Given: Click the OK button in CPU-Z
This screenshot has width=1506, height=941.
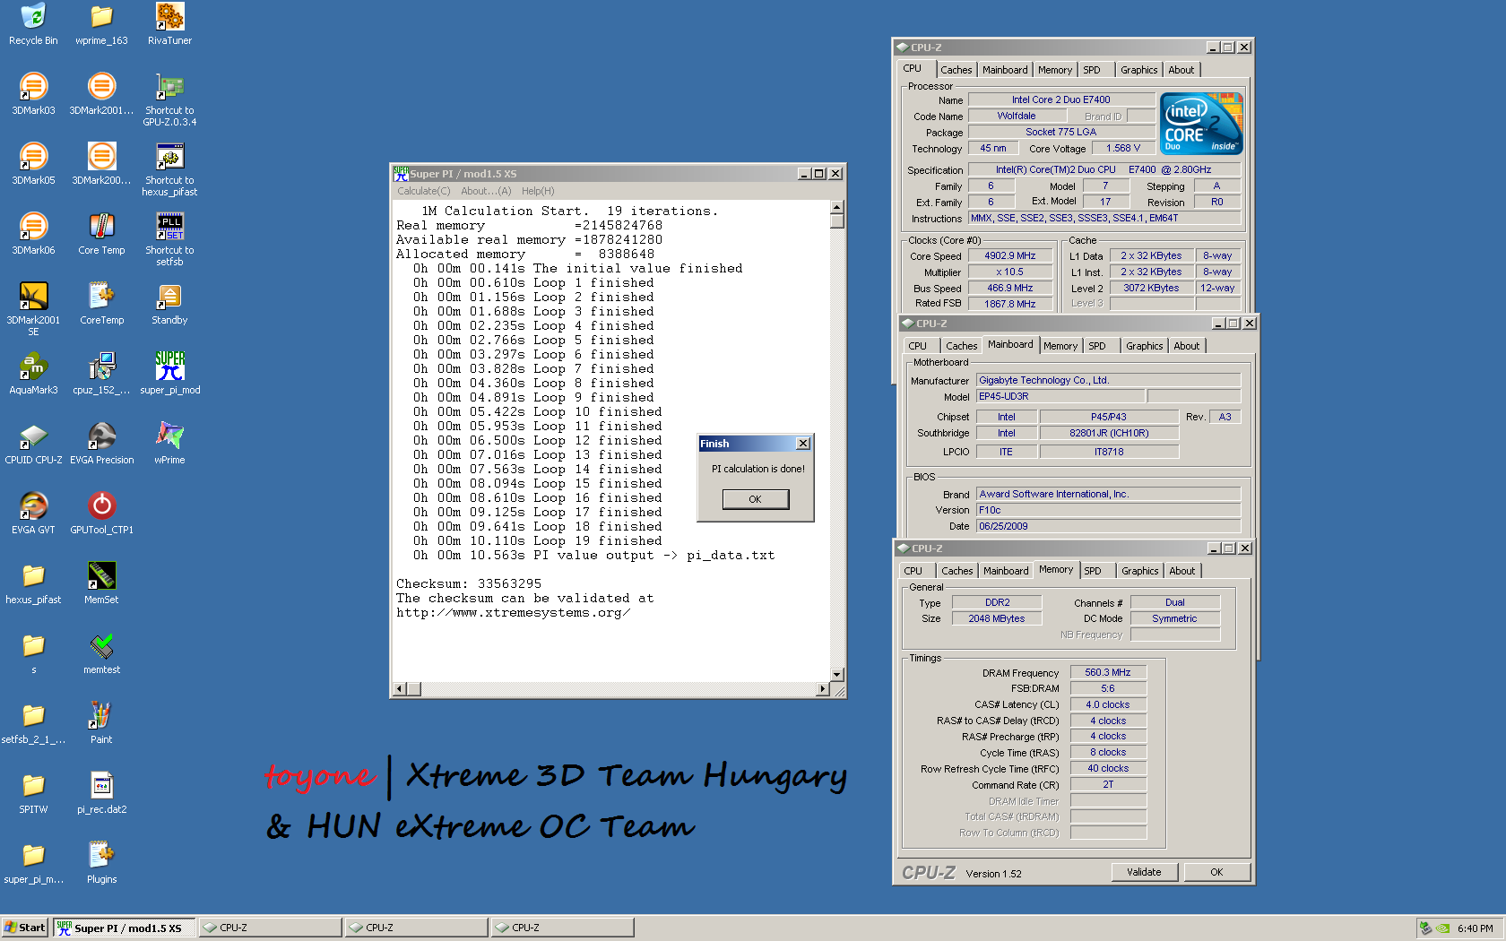Looking at the screenshot, I should coord(1216,872).
